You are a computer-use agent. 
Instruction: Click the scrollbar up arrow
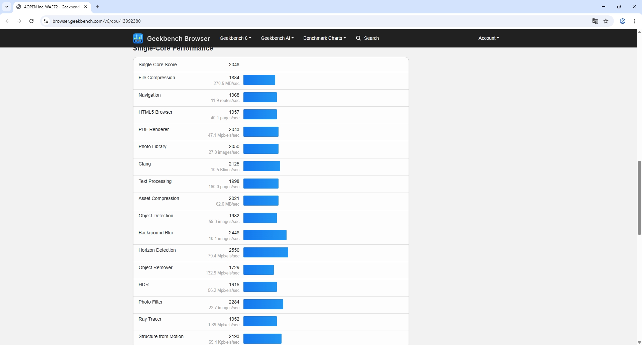[x=639, y=32]
